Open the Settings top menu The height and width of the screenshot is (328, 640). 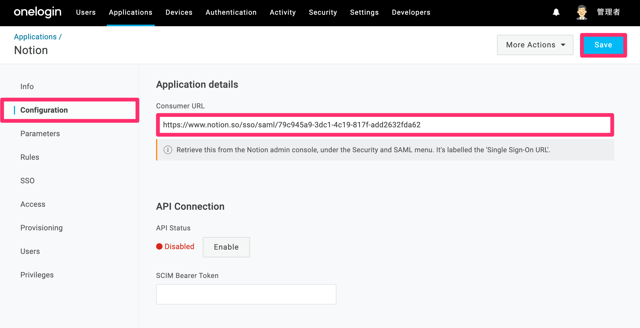(364, 12)
